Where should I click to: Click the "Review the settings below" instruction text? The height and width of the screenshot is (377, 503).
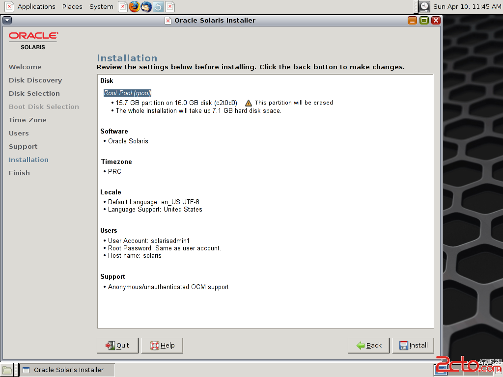tap(251, 67)
